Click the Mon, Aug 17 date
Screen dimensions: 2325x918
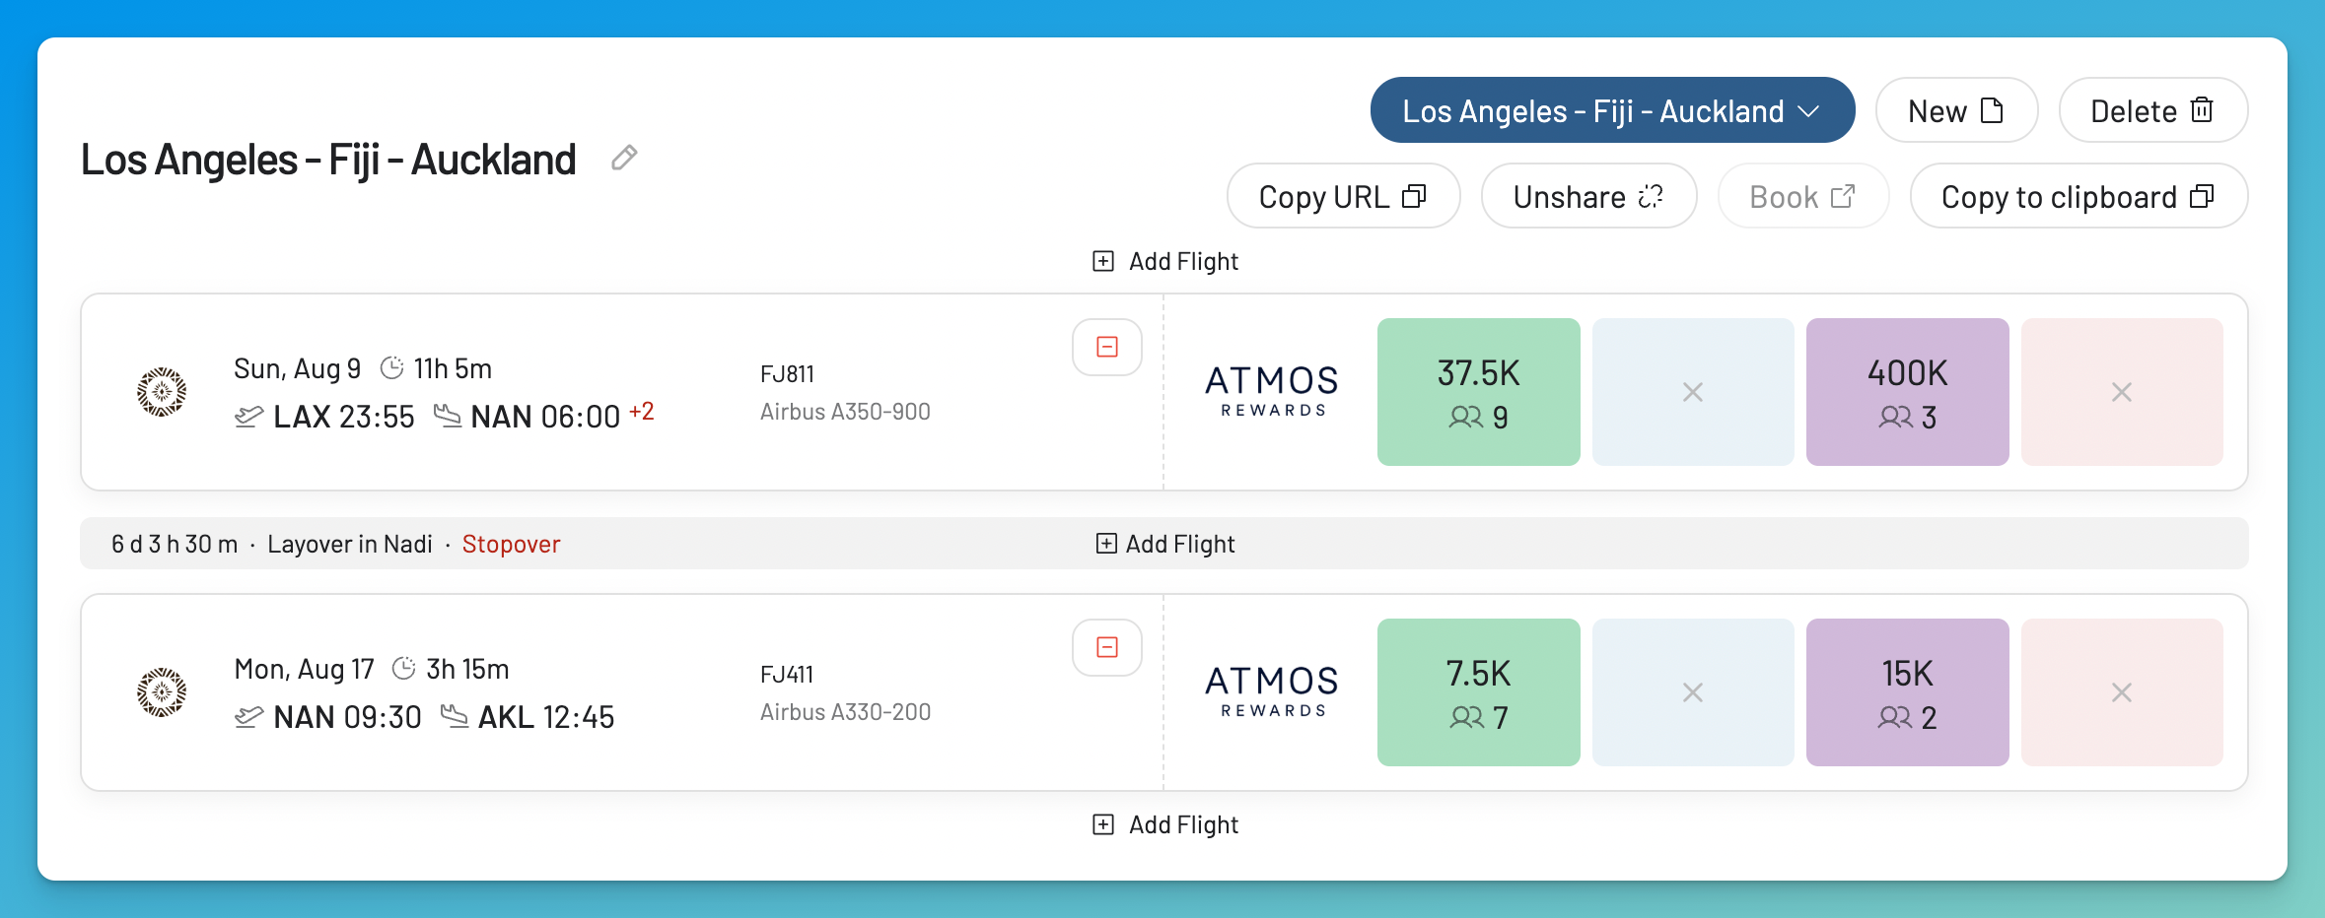304,669
